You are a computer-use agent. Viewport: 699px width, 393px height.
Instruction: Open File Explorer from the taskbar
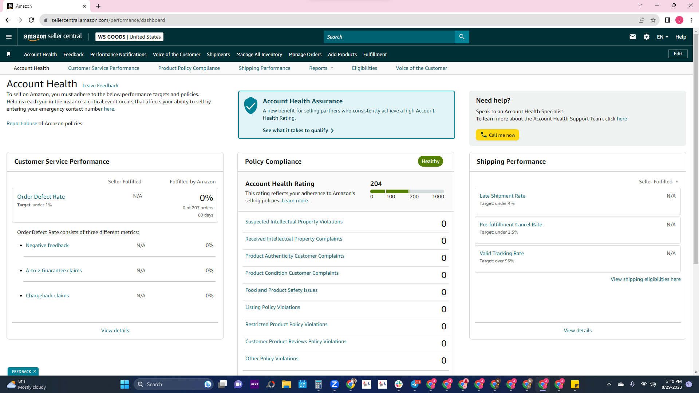pyautogui.click(x=287, y=384)
